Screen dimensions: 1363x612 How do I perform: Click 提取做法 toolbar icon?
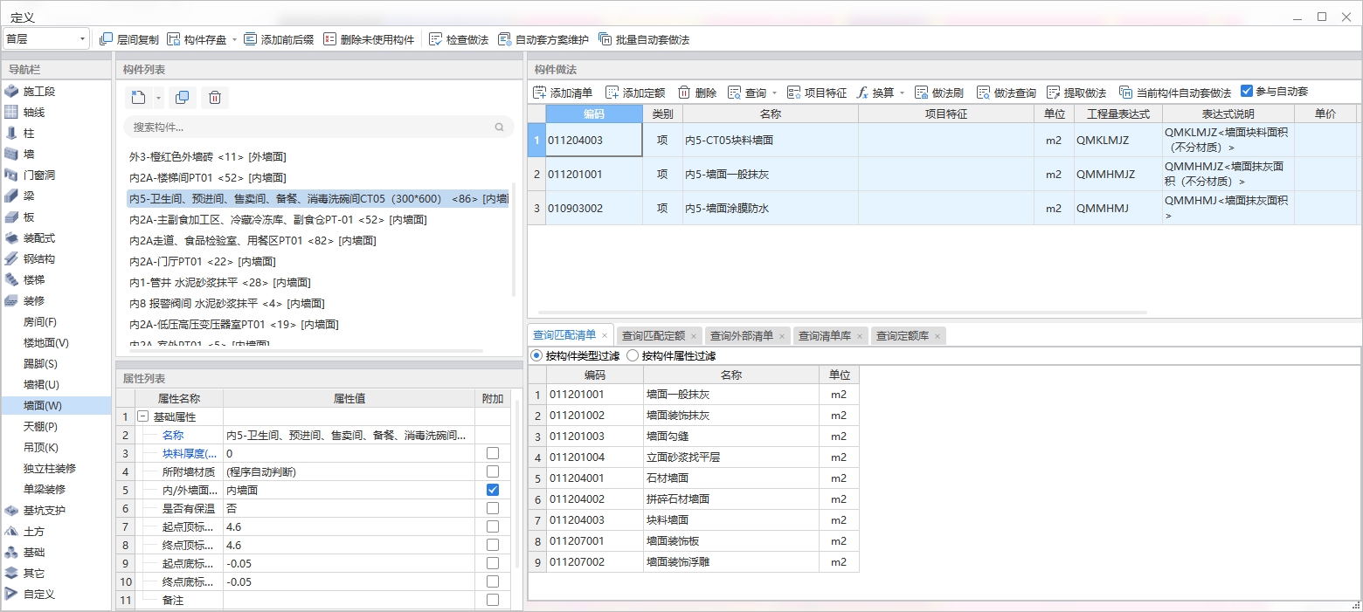pyautogui.click(x=1053, y=93)
